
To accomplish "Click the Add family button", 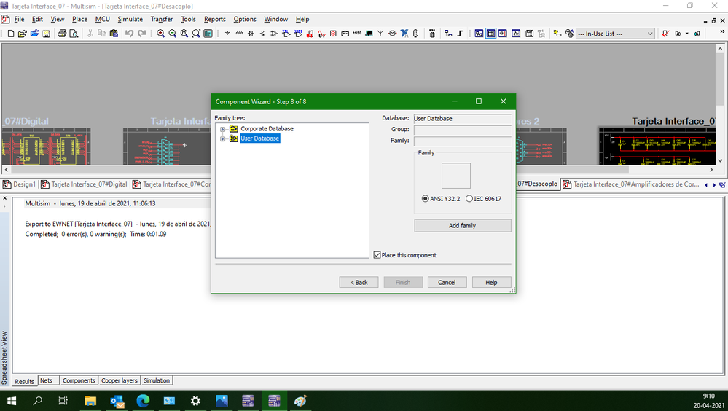I will click(463, 226).
